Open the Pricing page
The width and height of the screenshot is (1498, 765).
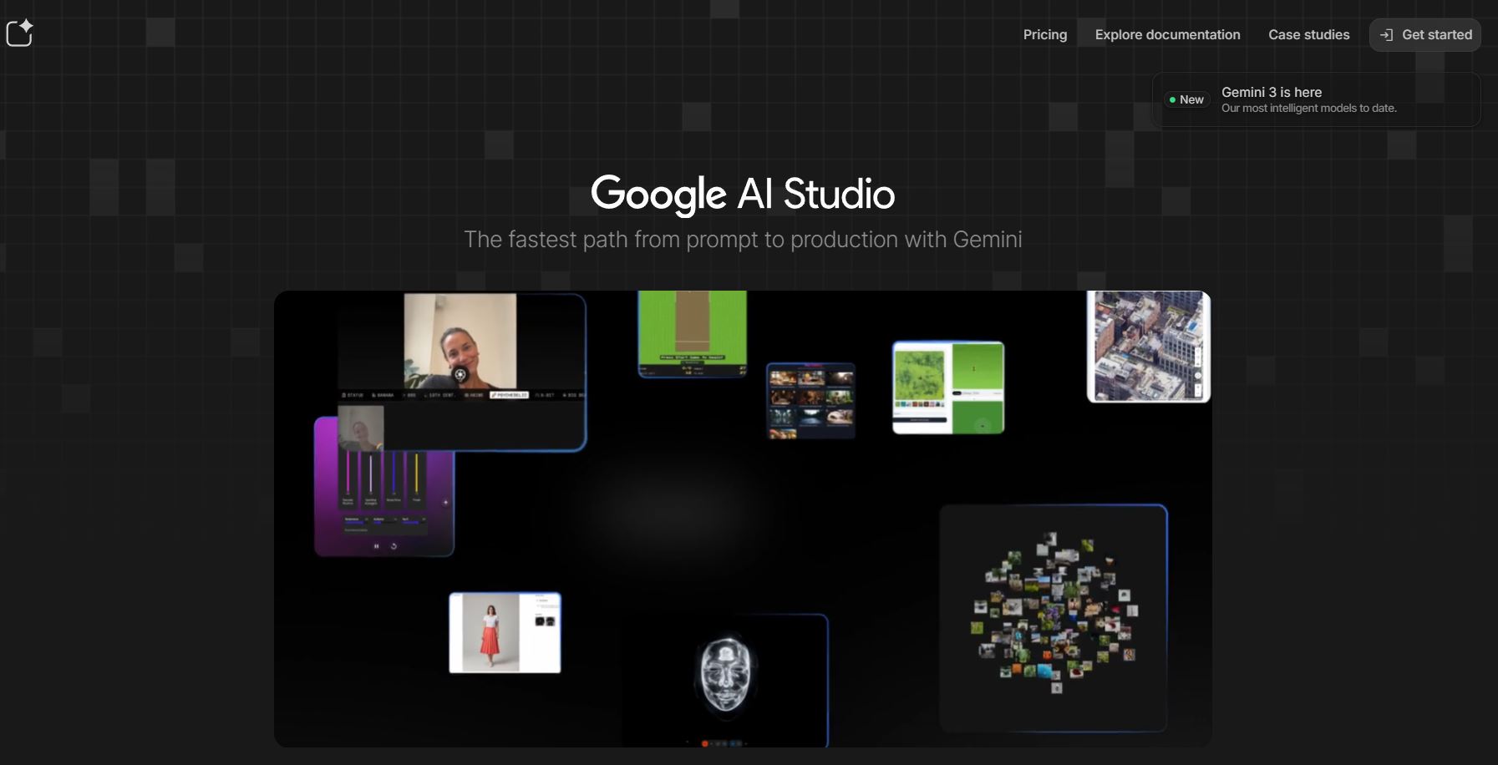1044,35
